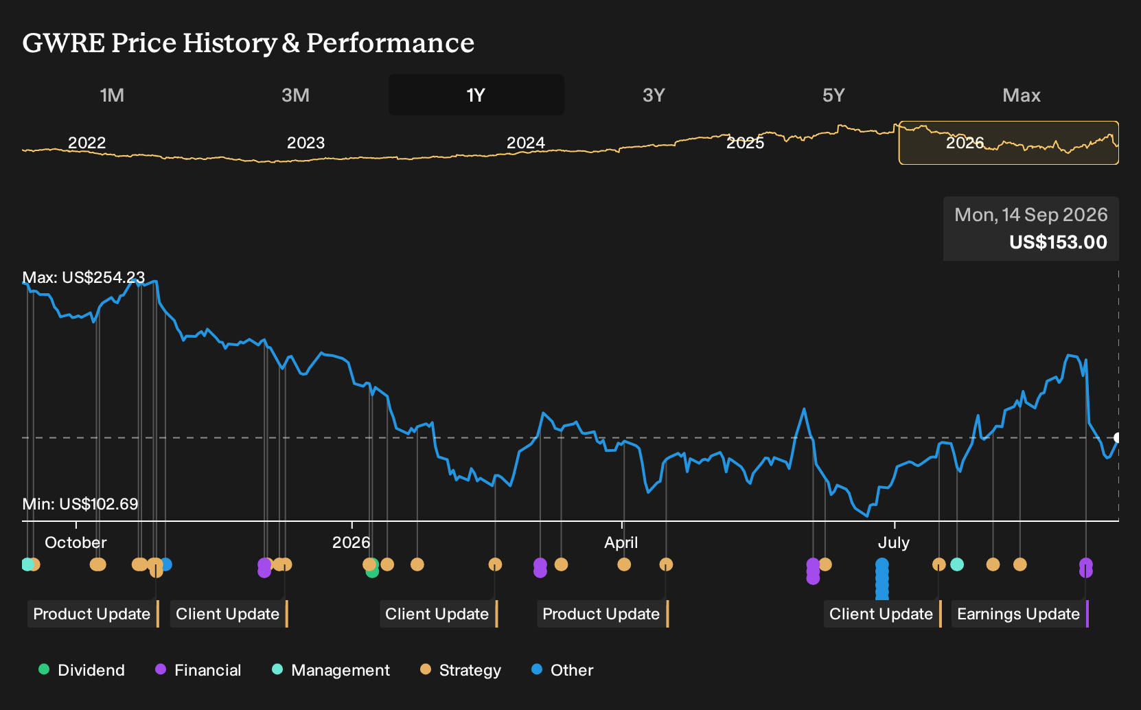The width and height of the screenshot is (1141, 710).
Task: Toggle Financial events in the legend
Action: (x=198, y=669)
